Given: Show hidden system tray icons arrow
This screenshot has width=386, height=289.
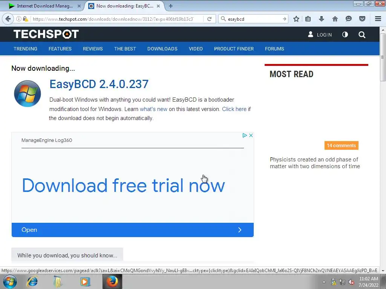Looking at the screenshot, I should point(324,282).
